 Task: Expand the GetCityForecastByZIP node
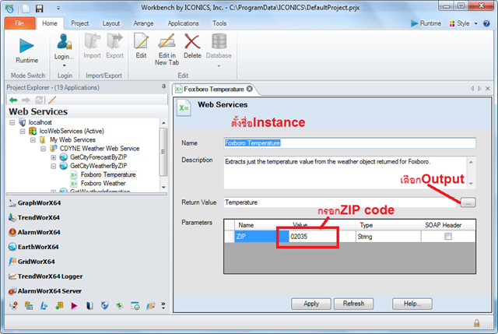pos(54,157)
